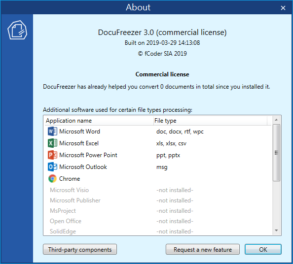Click the Microsoft Power Point icon

point(52,155)
